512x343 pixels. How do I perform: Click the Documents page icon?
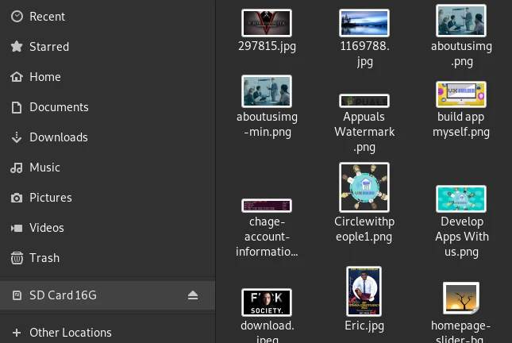17,107
